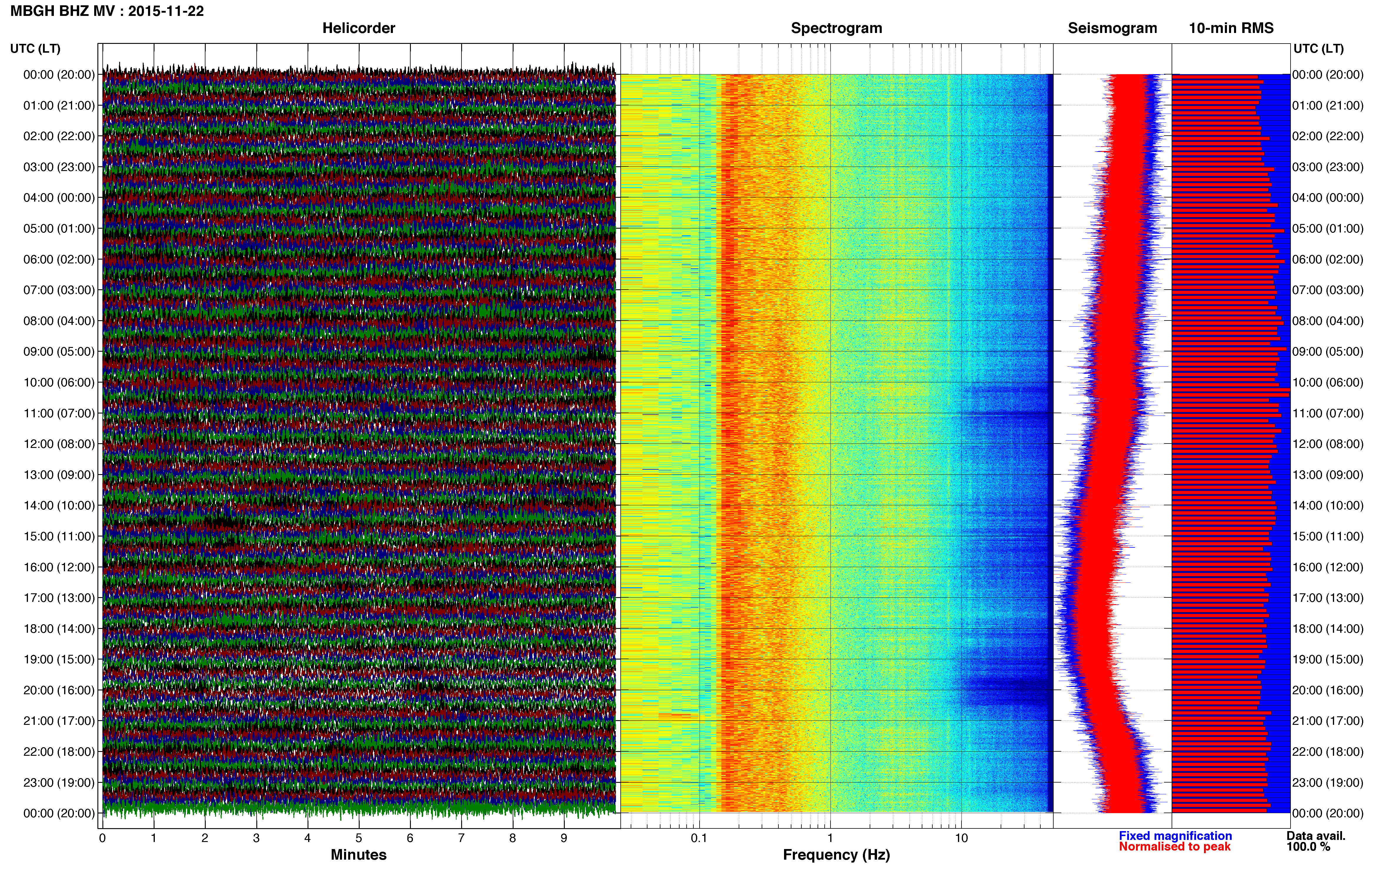Click the 'Fixed magnification' legend text
Image resolution: width=1395 pixels, height=872 pixels.
[x=1175, y=836]
